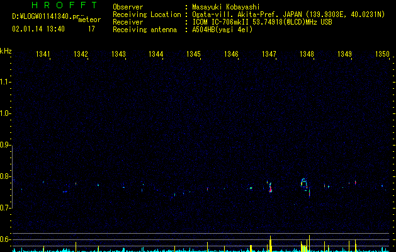The height and width of the screenshot is (252, 396).
Task: Click the 1343 time axis marker
Action: point(118,54)
